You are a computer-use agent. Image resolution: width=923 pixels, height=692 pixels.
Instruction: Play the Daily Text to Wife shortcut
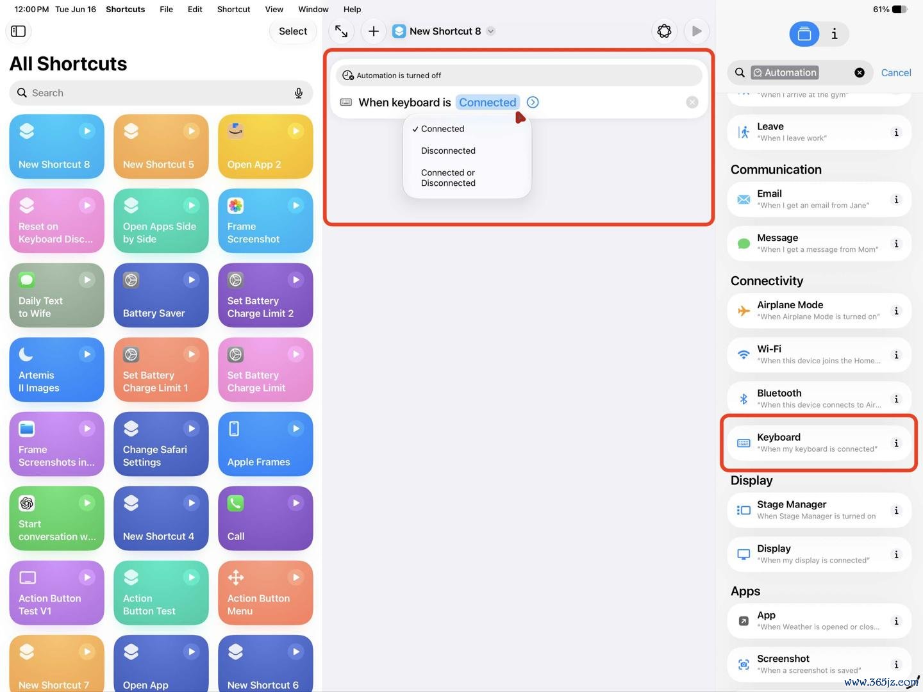tap(87, 279)
